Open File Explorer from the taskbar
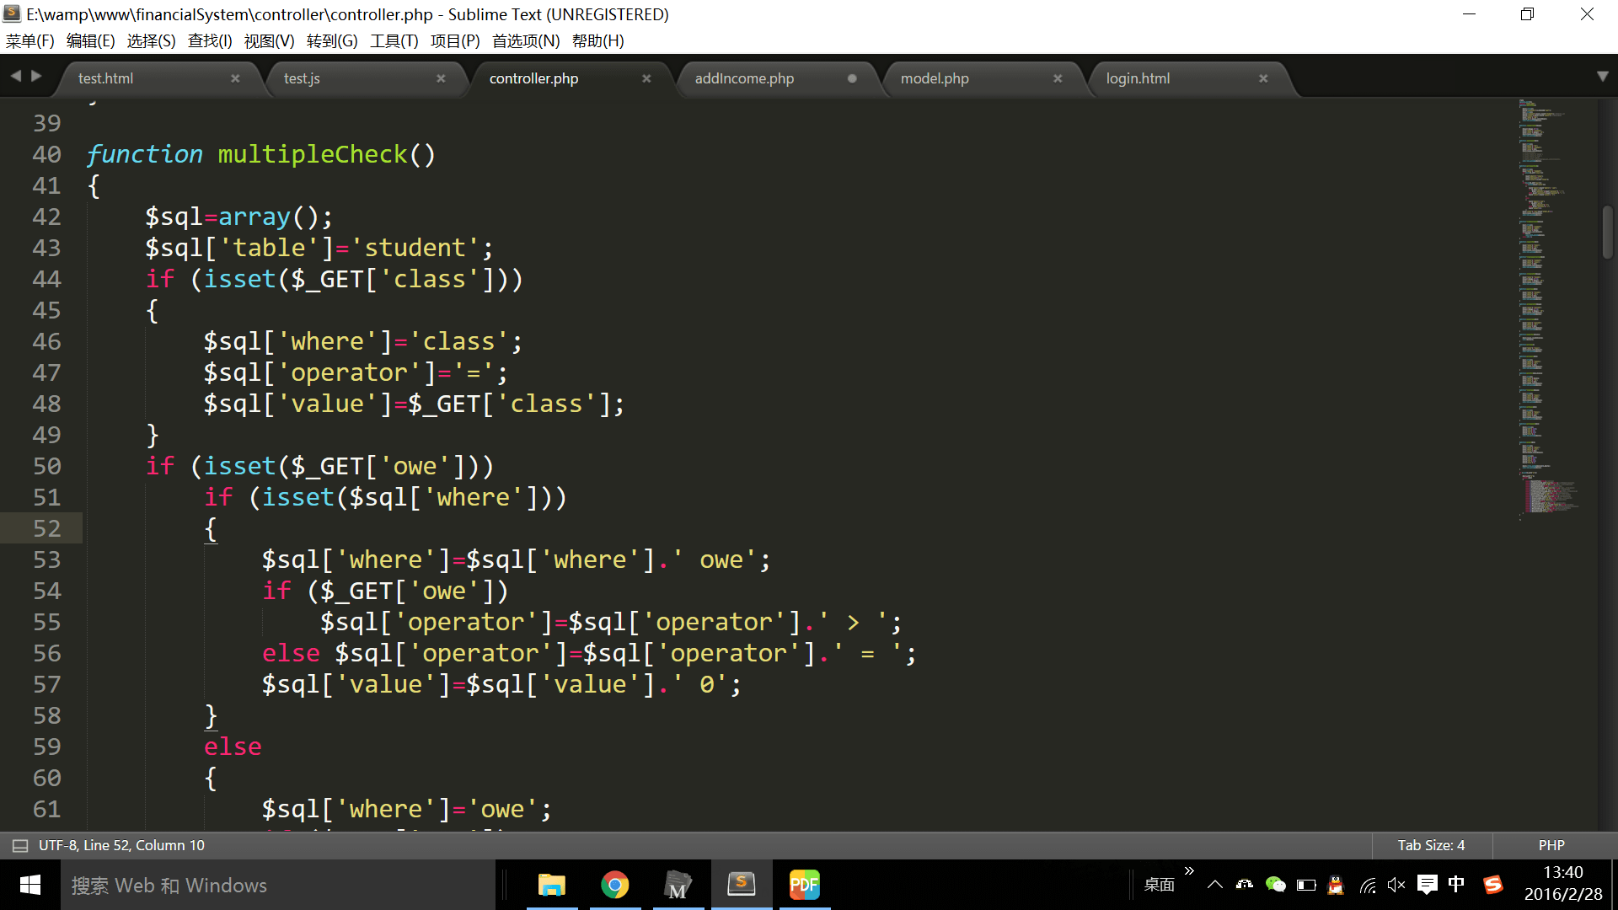Image resolution: width=1618 pixels, height=910 pixels. (552, 885)
